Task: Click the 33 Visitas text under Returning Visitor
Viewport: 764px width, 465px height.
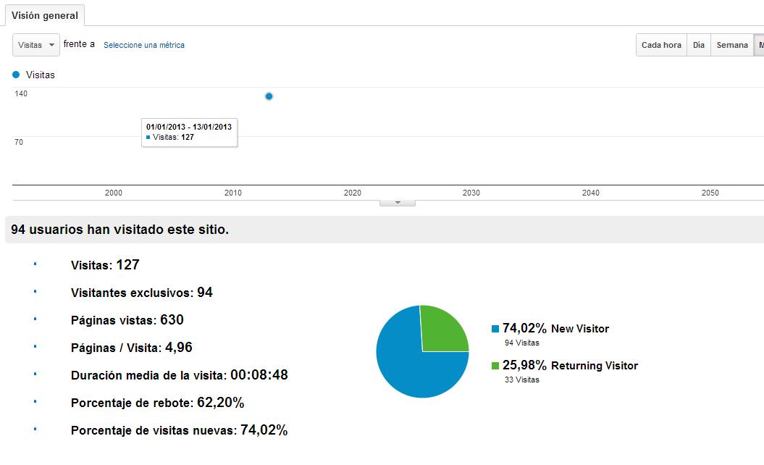Action: tap(522, 380)
